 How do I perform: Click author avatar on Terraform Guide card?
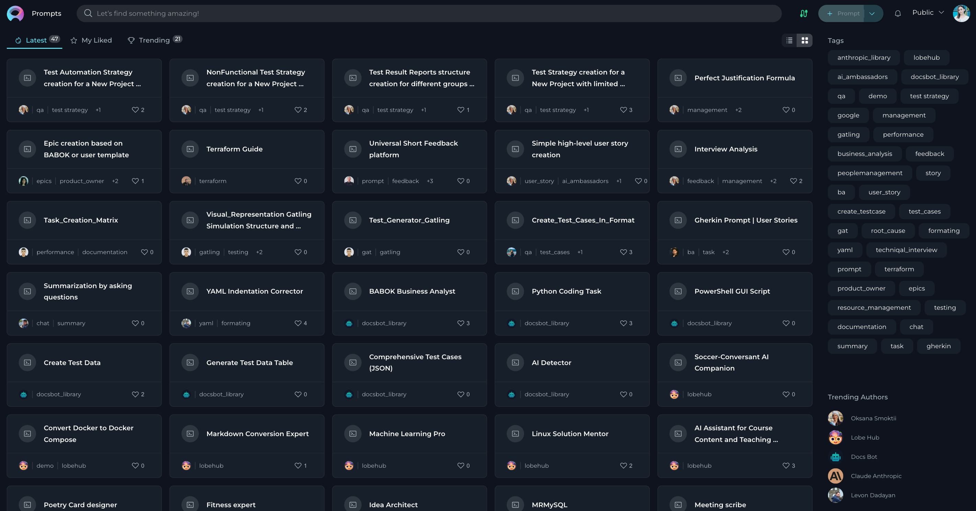click(186, 181)
